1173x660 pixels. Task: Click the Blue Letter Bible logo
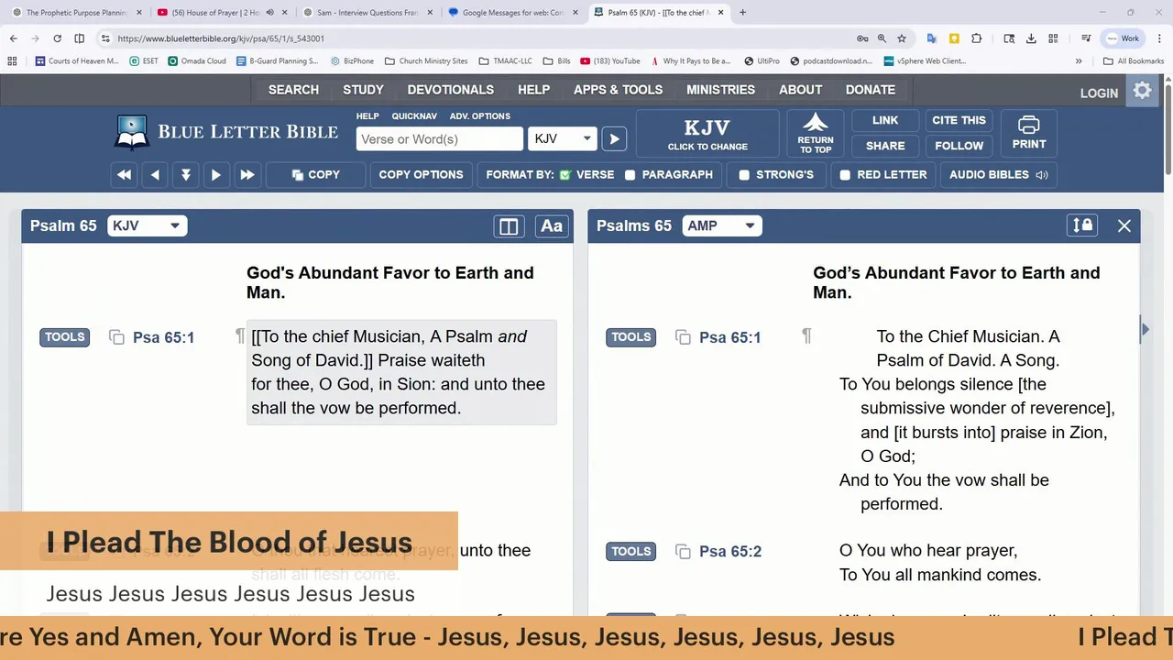(226, 132)
